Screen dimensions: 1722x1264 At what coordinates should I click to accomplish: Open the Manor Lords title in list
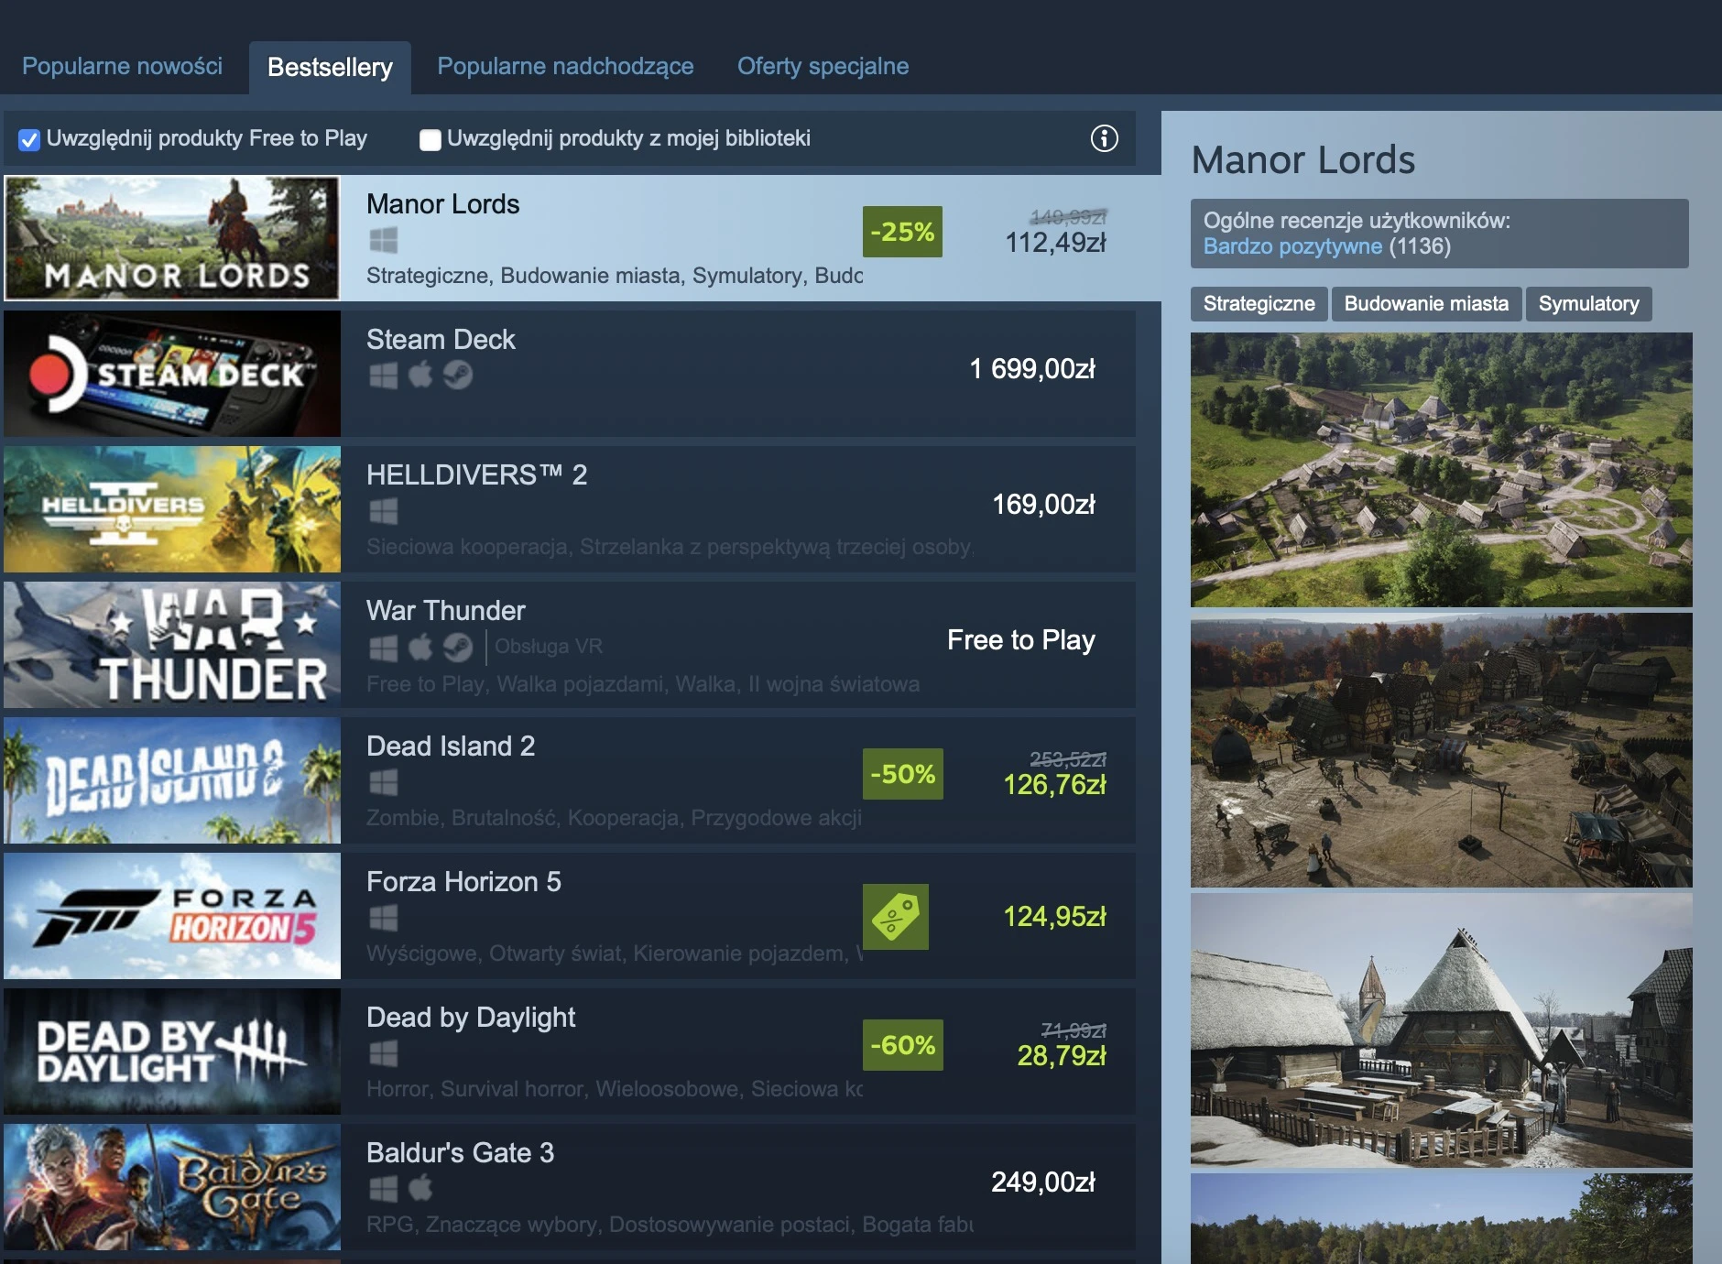coord(442,203)
